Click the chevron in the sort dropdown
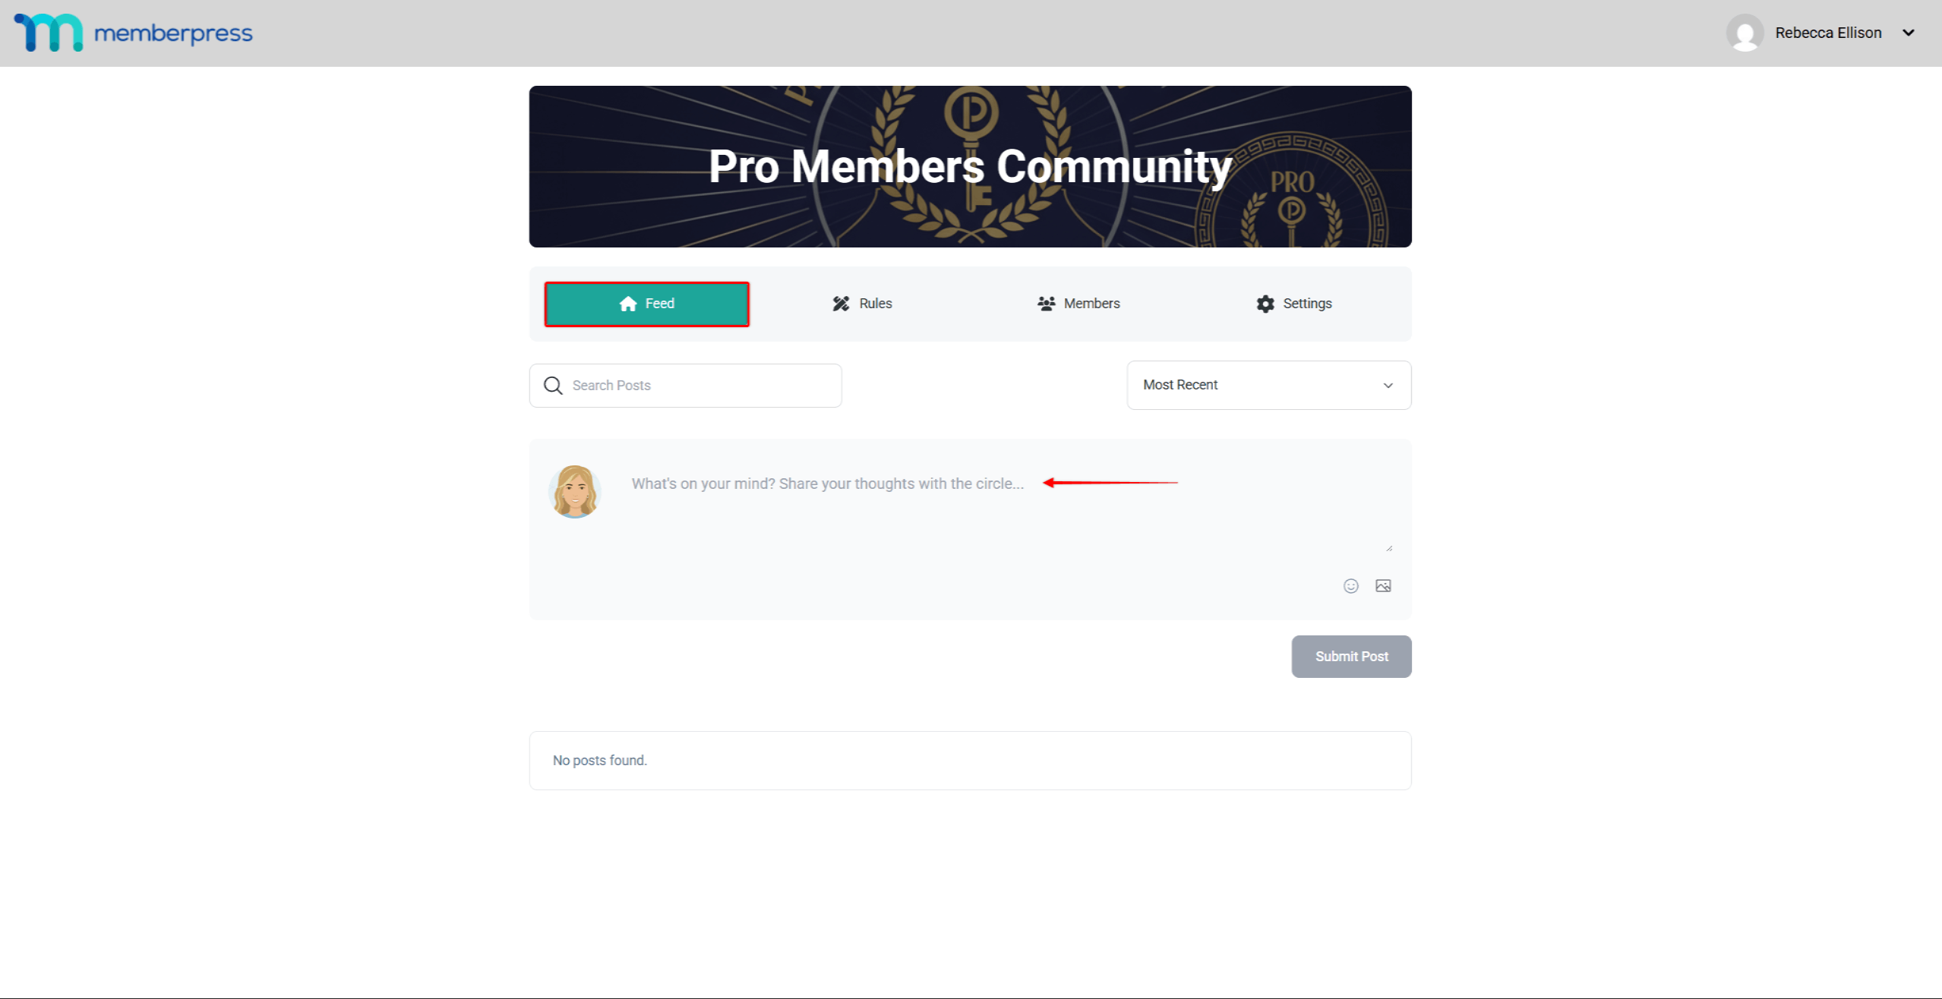Screen dimensions: 1942x999 (1388, 386)
